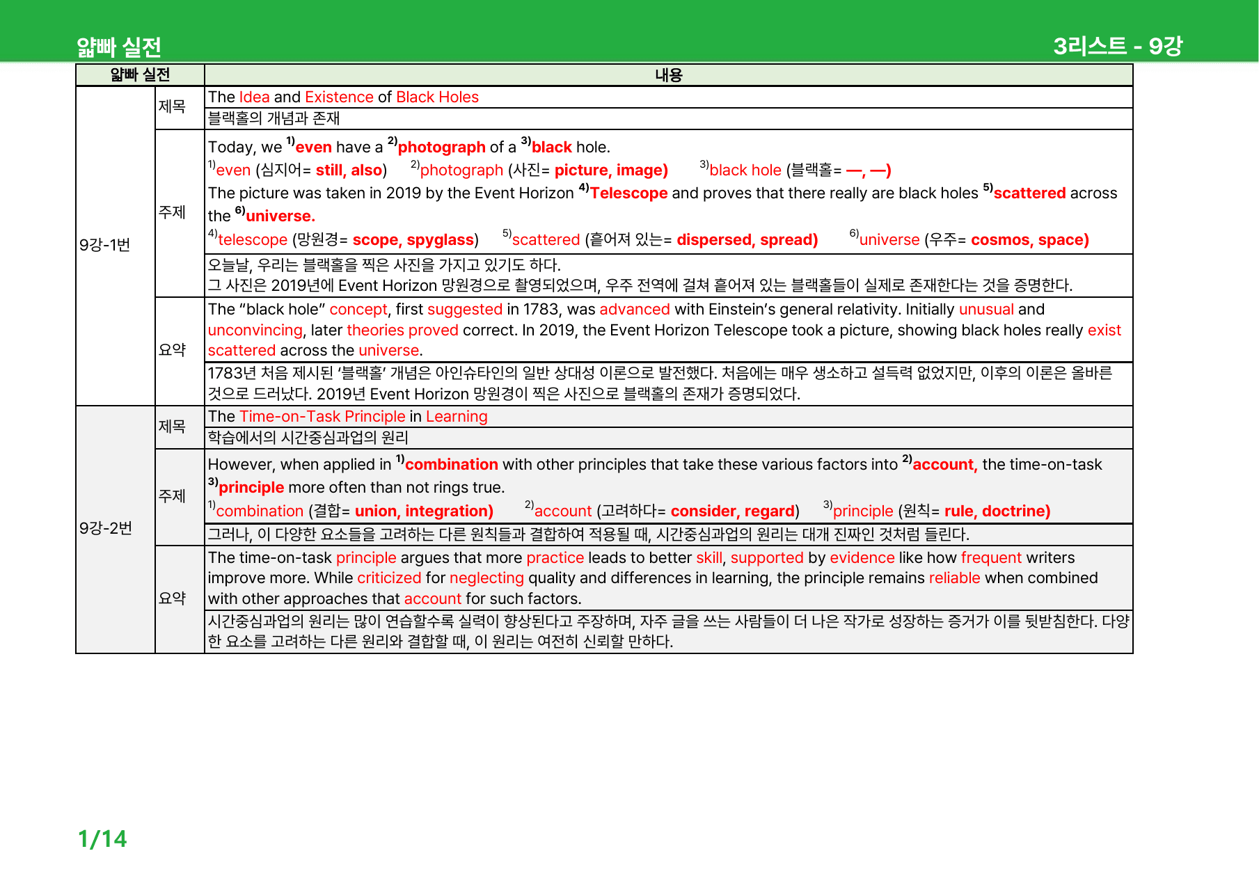Select the '내용' column header
Image resolution: width=1259 pixels, height=890 pixels.
[x=668, y=74]
